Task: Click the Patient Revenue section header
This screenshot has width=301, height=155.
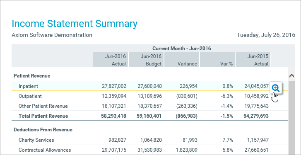Action: point(32,76)
